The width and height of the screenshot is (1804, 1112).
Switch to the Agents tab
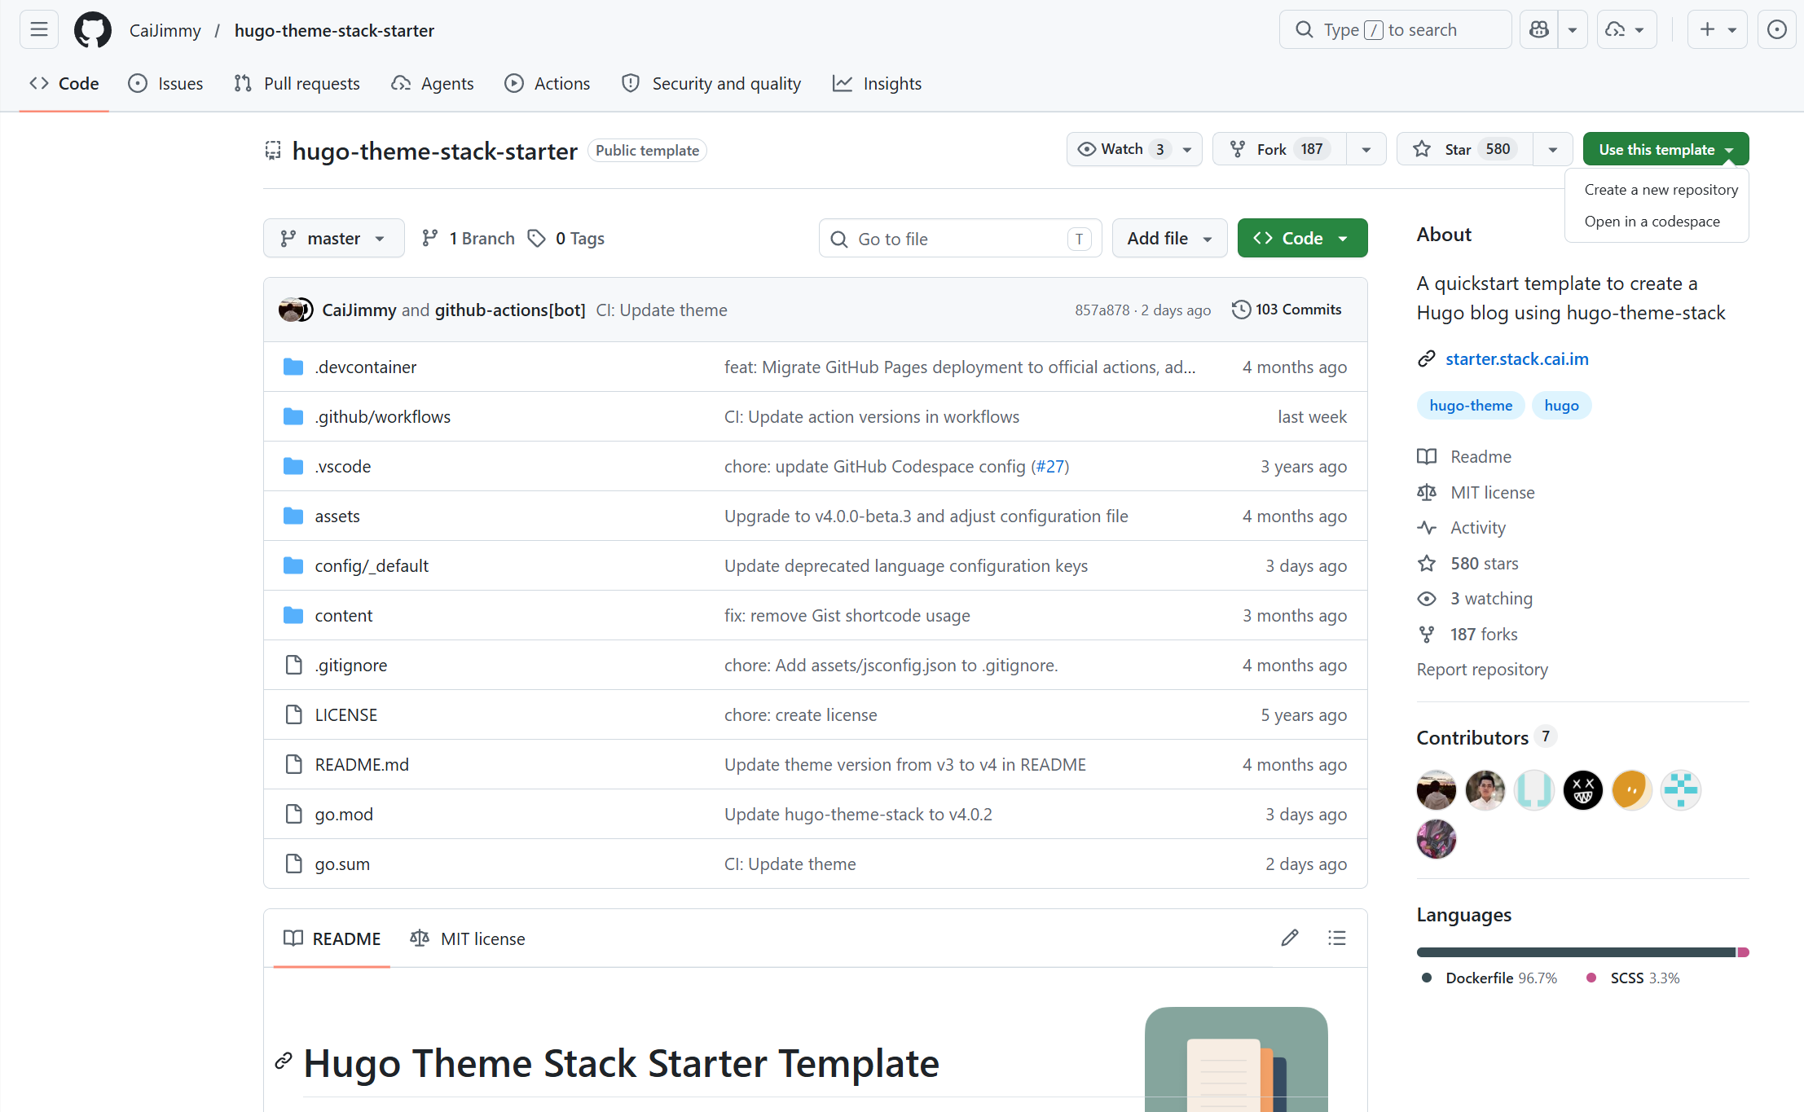[433, 84]
